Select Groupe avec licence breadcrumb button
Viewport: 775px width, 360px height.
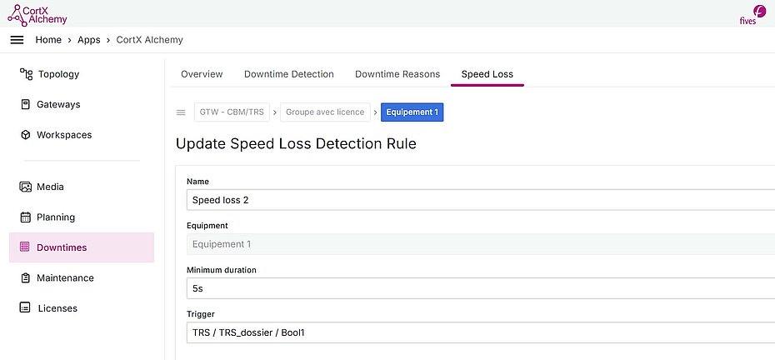(x=325, y=112)
